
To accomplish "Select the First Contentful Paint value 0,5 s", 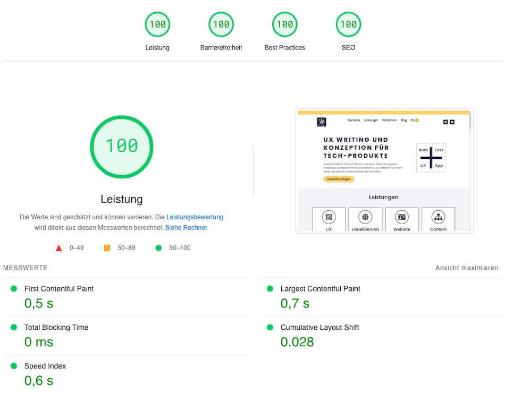I will [x=39, y=303].
